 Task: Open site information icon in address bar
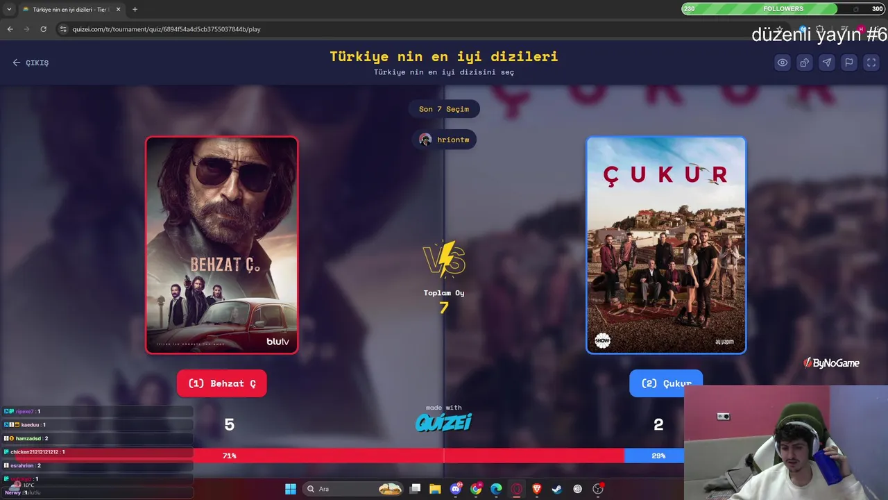pyautogui.click(x=63, y=29)
